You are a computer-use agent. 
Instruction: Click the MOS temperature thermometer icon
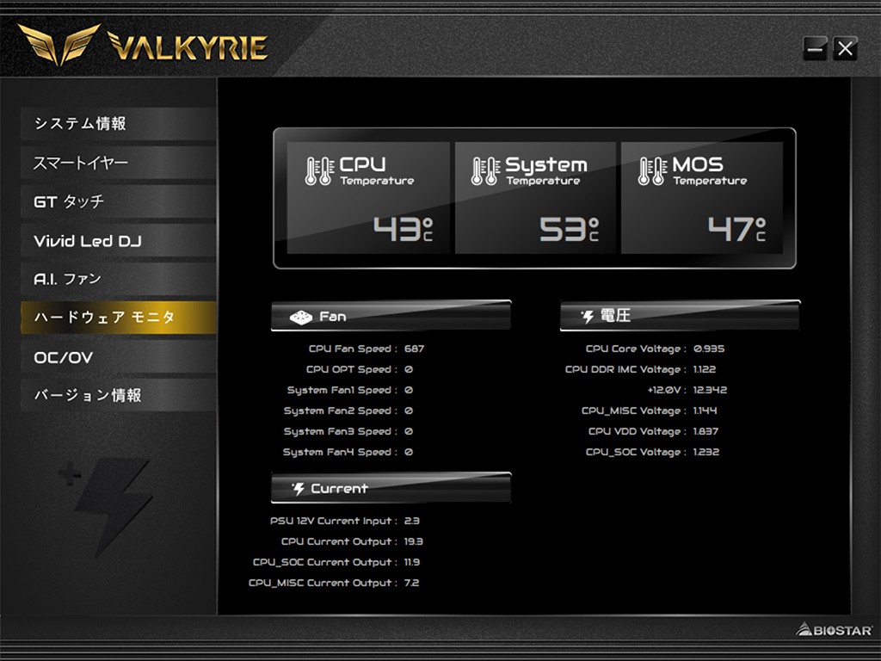[652, 171]
